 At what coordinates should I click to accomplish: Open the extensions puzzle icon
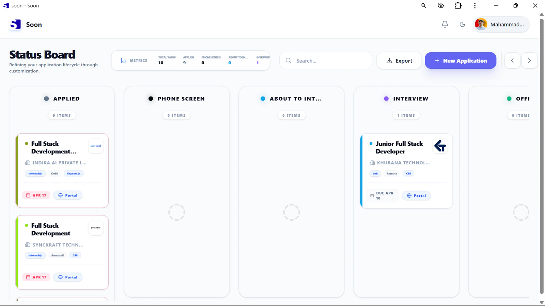tap(458, 5)
